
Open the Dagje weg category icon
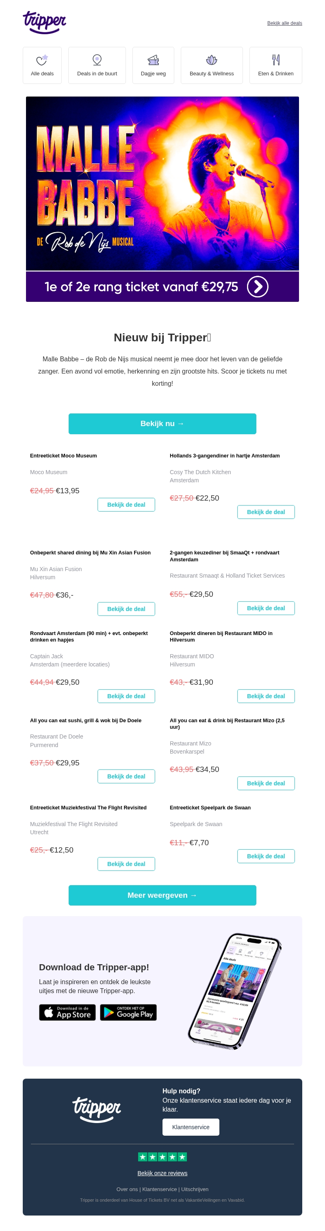coord(153,60)
